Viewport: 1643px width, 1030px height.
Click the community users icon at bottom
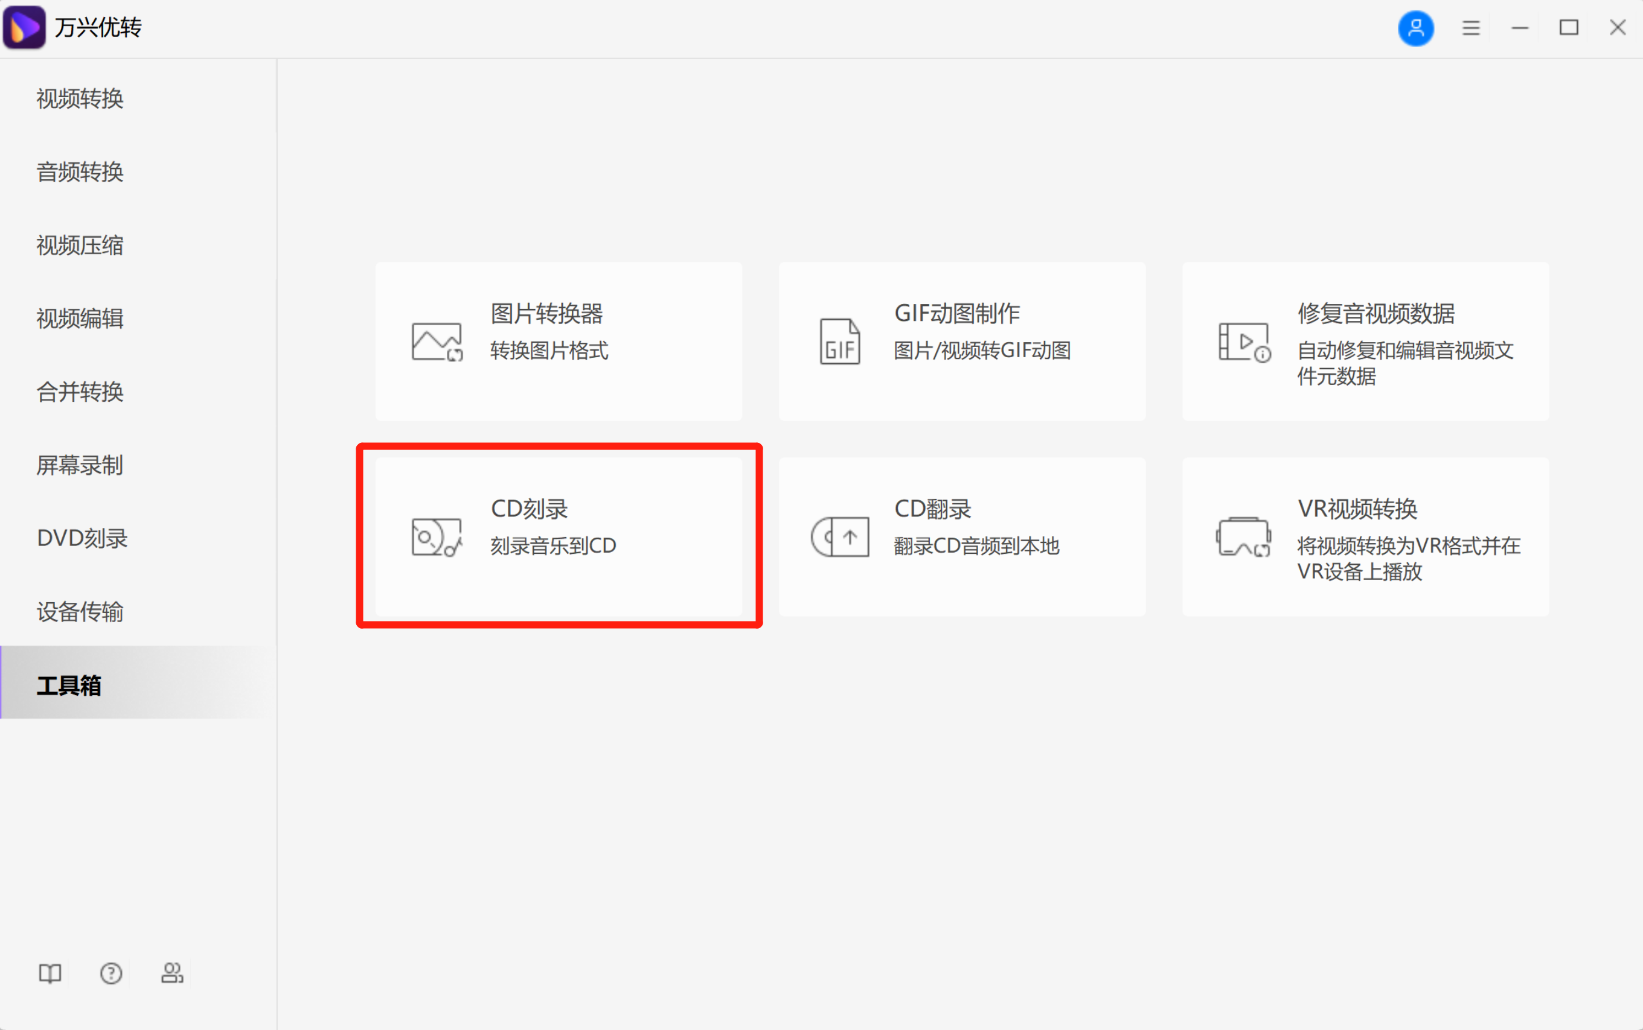point(172,973)
